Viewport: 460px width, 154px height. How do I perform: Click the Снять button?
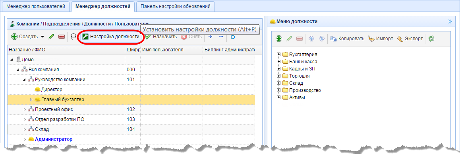point(191,37)
